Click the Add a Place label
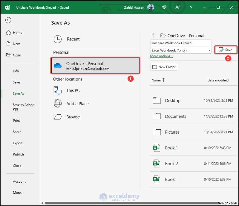239x206 pixels. click(x=77, y=104)
